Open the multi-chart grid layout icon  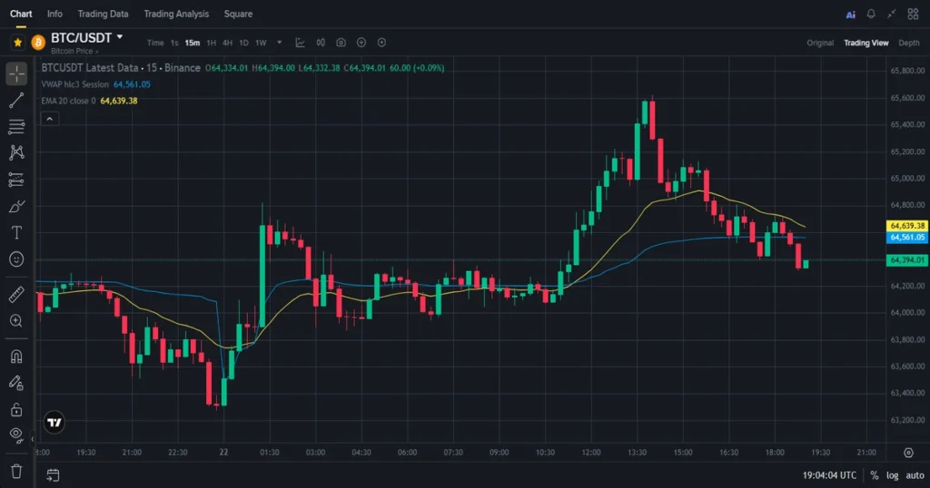(913, 14)
